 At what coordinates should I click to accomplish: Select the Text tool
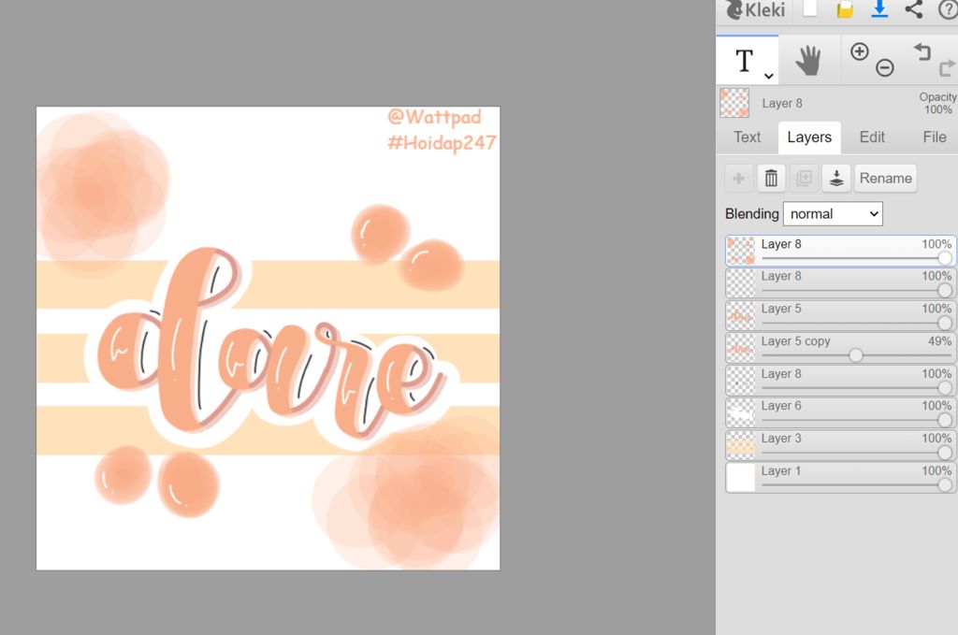744,61
